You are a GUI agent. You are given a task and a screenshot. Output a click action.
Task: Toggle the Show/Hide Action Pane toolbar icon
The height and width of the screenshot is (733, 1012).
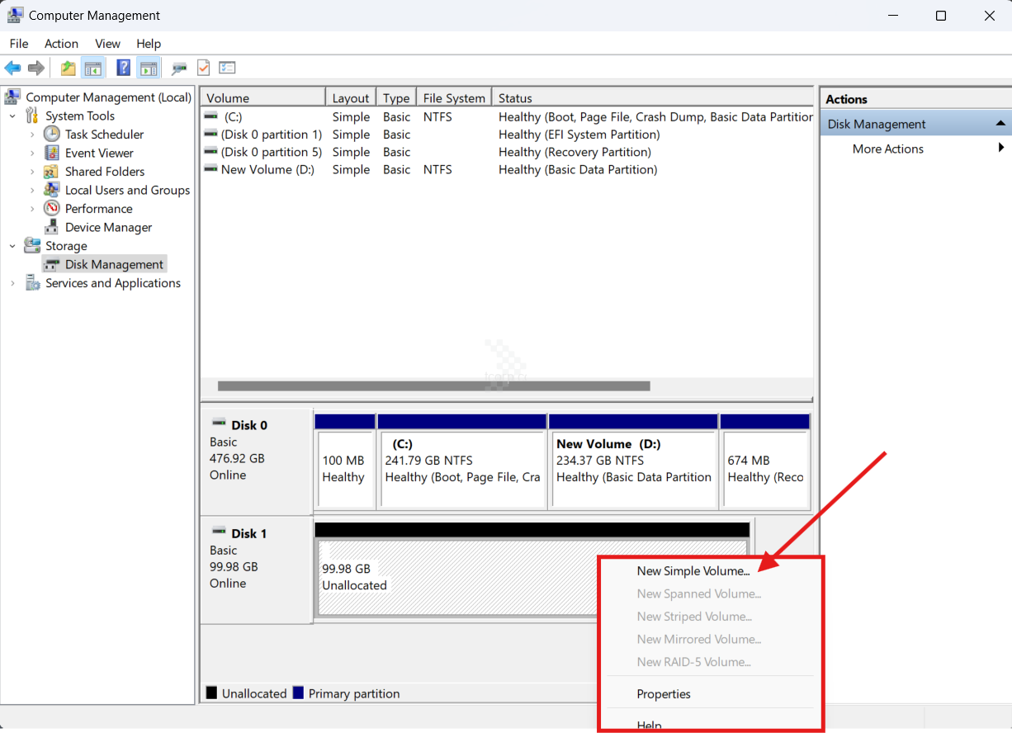(x=149, y=69)
